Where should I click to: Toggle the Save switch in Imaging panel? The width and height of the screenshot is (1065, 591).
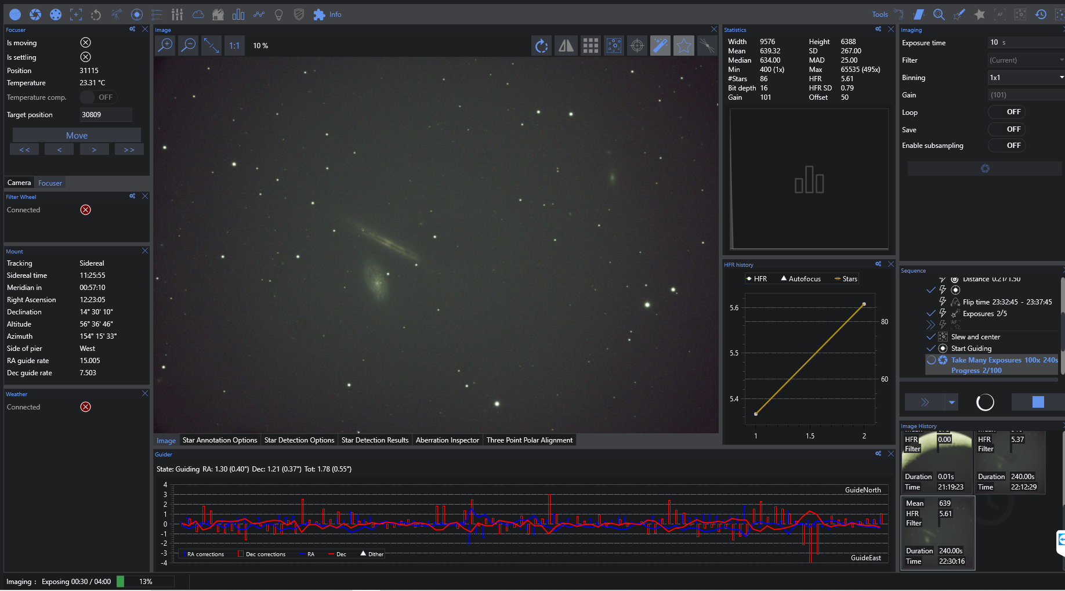(x=1006, y=129)
